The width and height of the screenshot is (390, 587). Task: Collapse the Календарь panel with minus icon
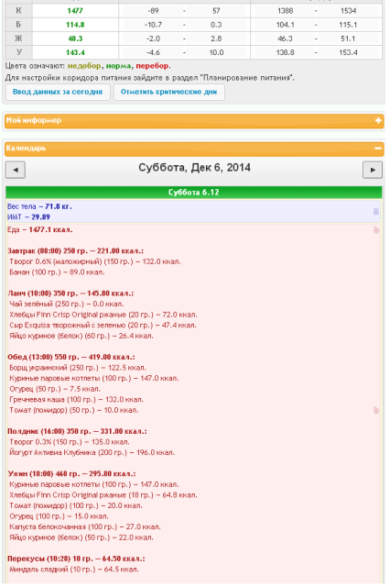378,149
